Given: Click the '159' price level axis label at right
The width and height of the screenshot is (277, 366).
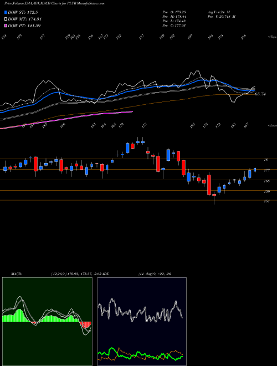Looking at the screenshot, I should (266, 191).
